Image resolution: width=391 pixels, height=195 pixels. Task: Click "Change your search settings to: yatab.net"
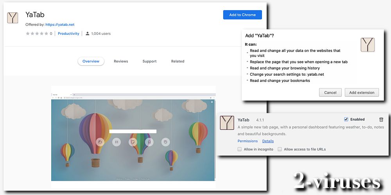[x=287, y=74]
